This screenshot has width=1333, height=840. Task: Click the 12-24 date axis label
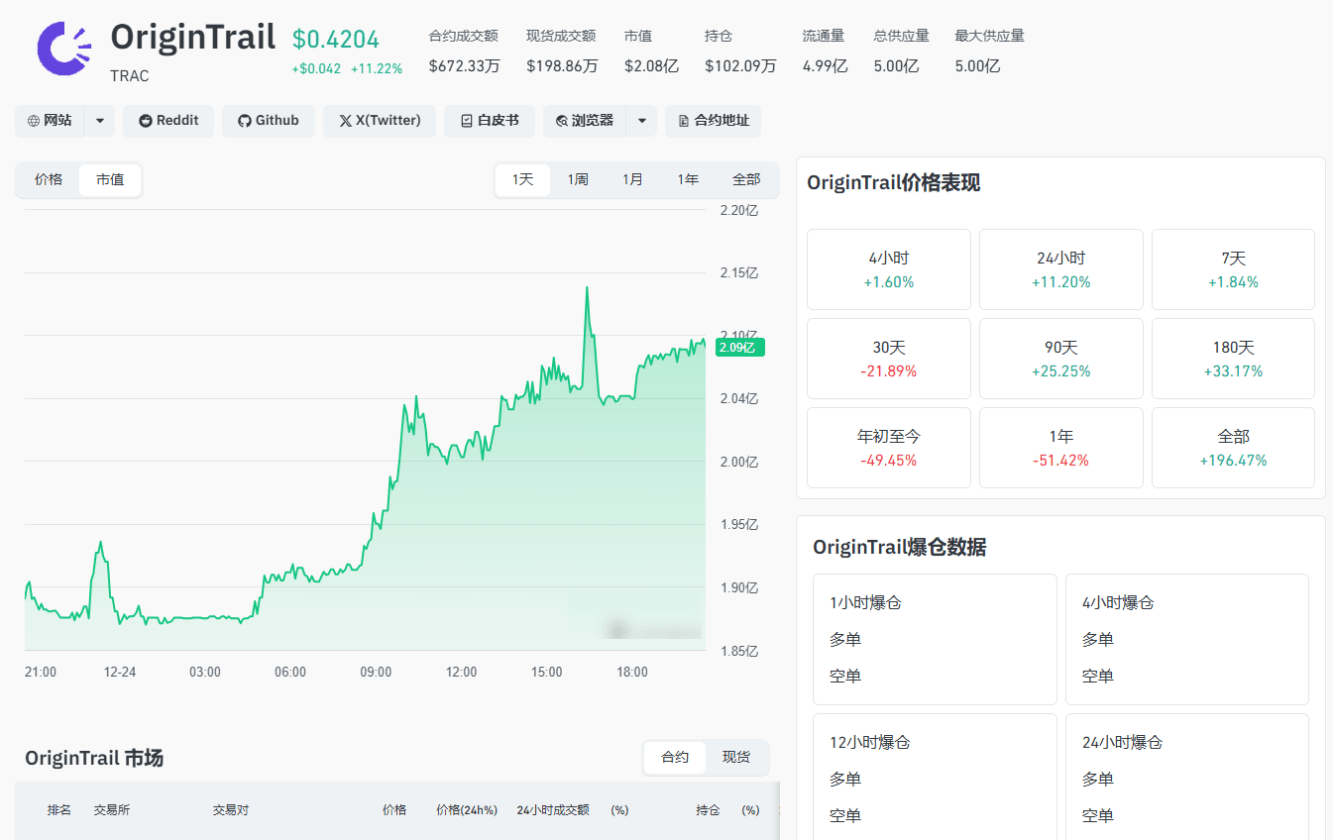click(120, 673)
